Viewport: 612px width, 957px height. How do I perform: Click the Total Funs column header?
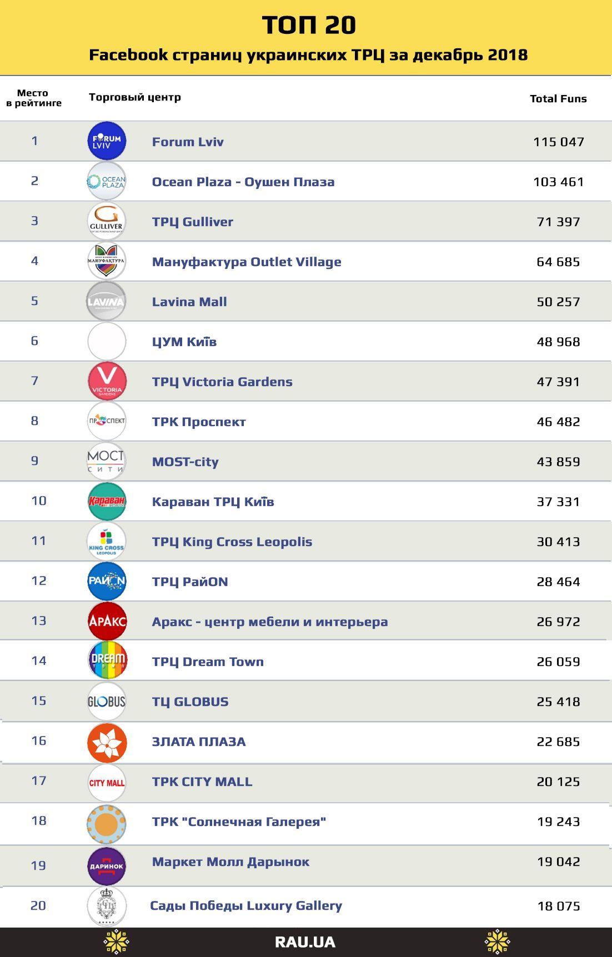(558, 98)
